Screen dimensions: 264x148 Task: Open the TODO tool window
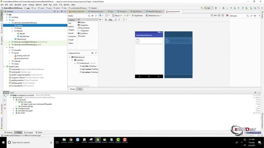39,132
